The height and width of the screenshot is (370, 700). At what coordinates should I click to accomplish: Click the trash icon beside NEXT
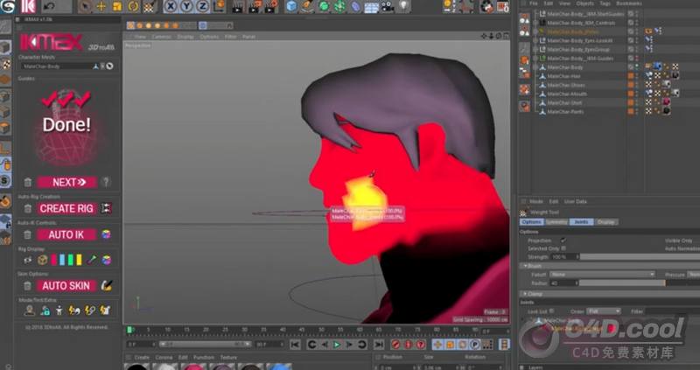pyautogui.click(x=28, y=183)
